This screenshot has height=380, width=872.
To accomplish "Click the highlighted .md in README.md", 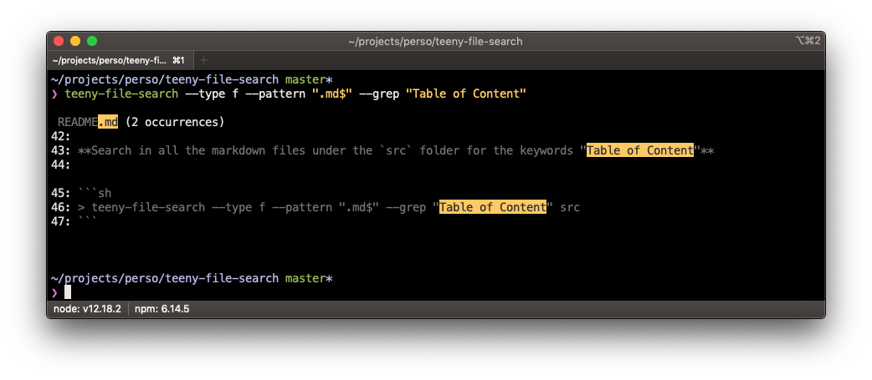I will click(x=108, y=122).
